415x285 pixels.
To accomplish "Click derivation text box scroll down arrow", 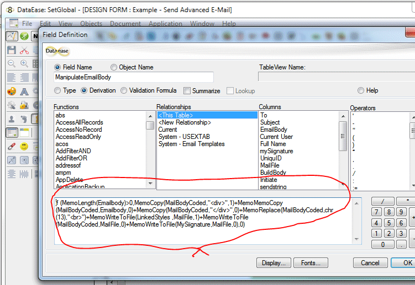I will point(356,239).
